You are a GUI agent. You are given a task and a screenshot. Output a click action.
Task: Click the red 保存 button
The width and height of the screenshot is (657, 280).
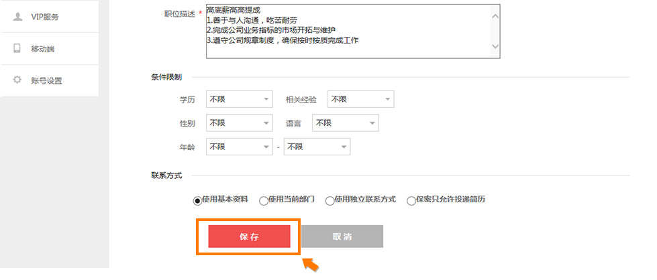click(249, 236)
